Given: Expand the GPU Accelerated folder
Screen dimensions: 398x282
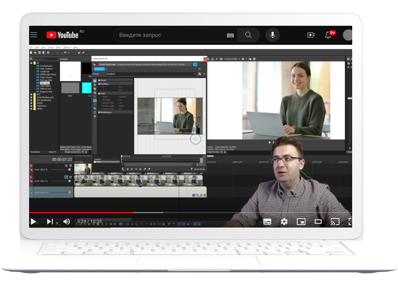Looking at the screenshot, I should [31, 100].
